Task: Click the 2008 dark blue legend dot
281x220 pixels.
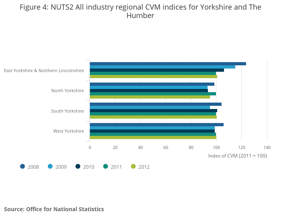Action: pos(22,166)
